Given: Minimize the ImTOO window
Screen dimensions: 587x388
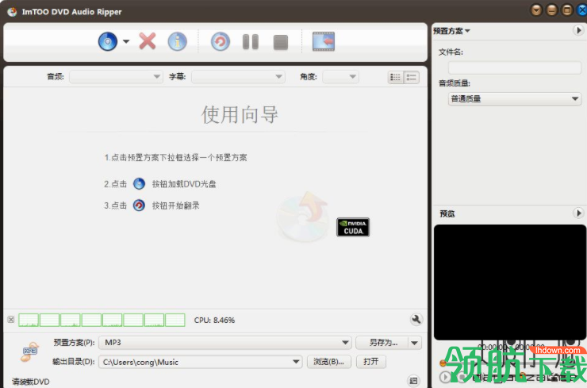Looking at the screenshot, I should pyautogui.click(x=552, y=10).
